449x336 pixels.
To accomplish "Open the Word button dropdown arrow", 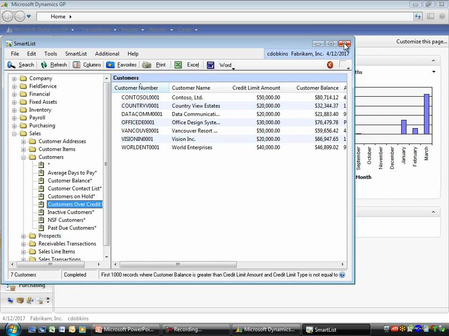I will [x=233, y=69].
